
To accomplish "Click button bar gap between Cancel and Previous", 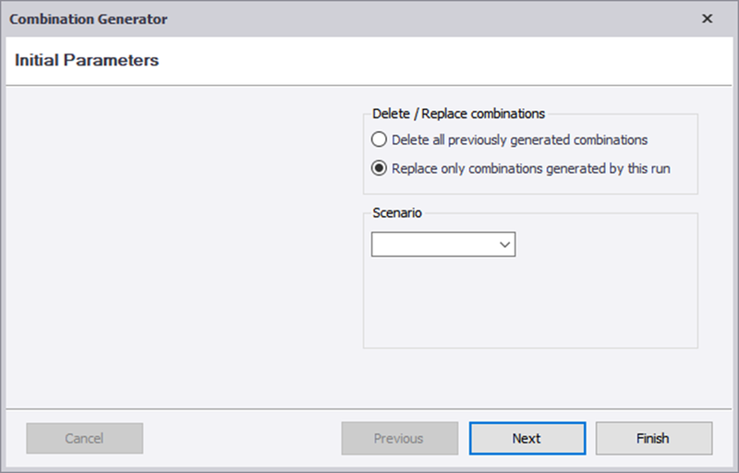I will [x=242, y=438].
